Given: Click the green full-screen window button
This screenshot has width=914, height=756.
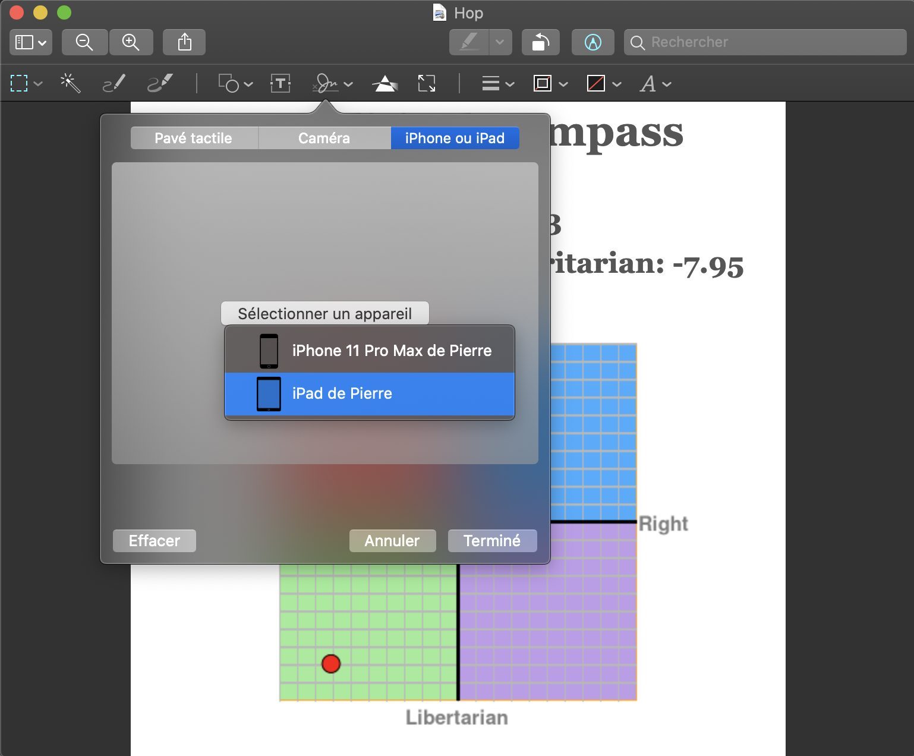Looking at the screenshot, I should 64,12.
